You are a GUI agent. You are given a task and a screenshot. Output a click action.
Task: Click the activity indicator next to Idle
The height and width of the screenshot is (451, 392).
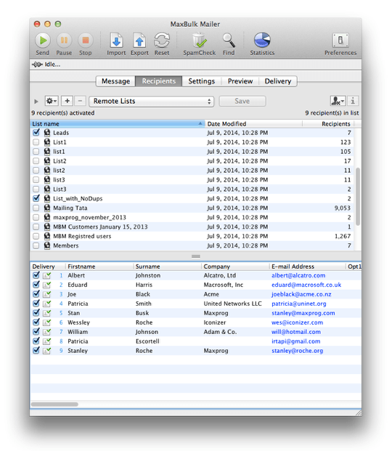[x=37, y=65]
